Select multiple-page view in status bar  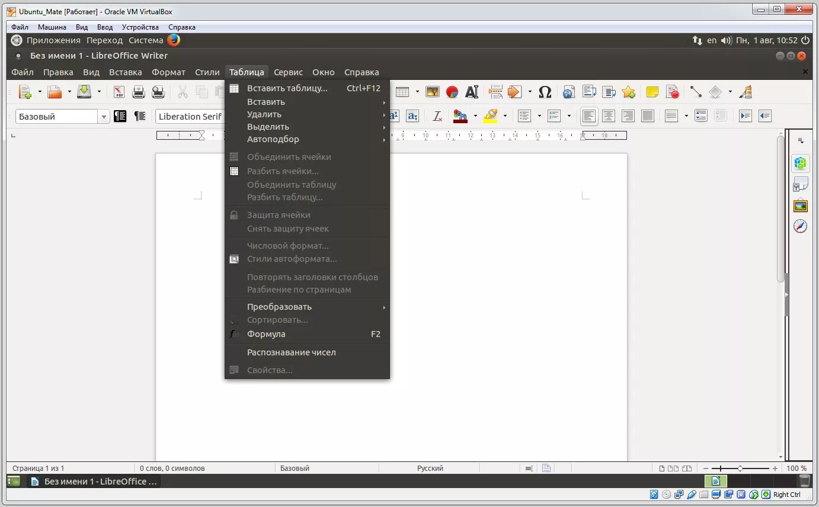click(x=673, y=469)
